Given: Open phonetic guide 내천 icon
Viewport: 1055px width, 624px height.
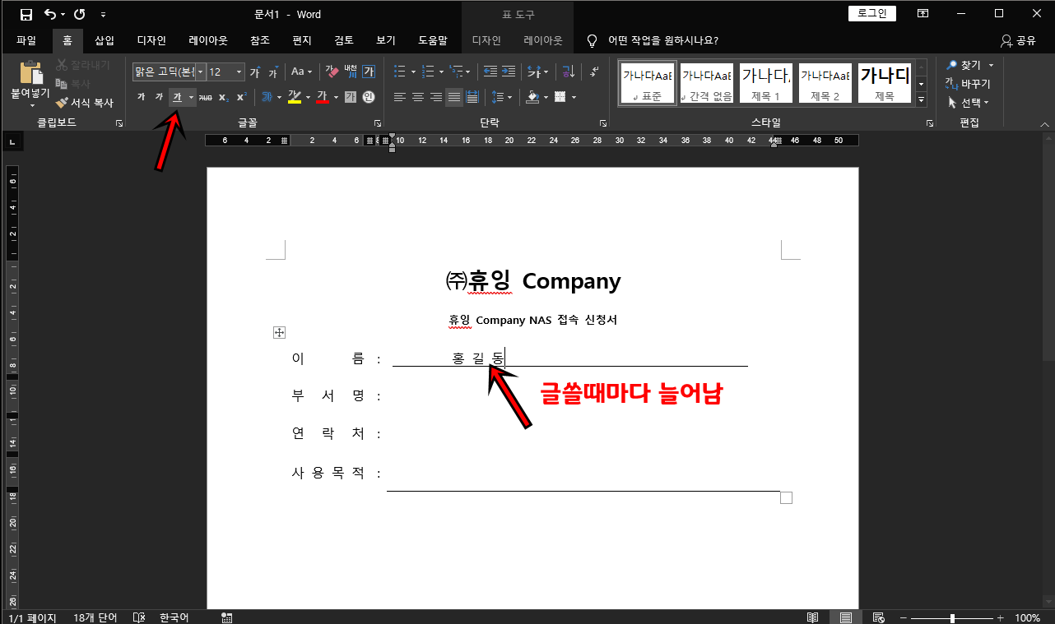Looking at the screenshot, I should pos(351,72).
